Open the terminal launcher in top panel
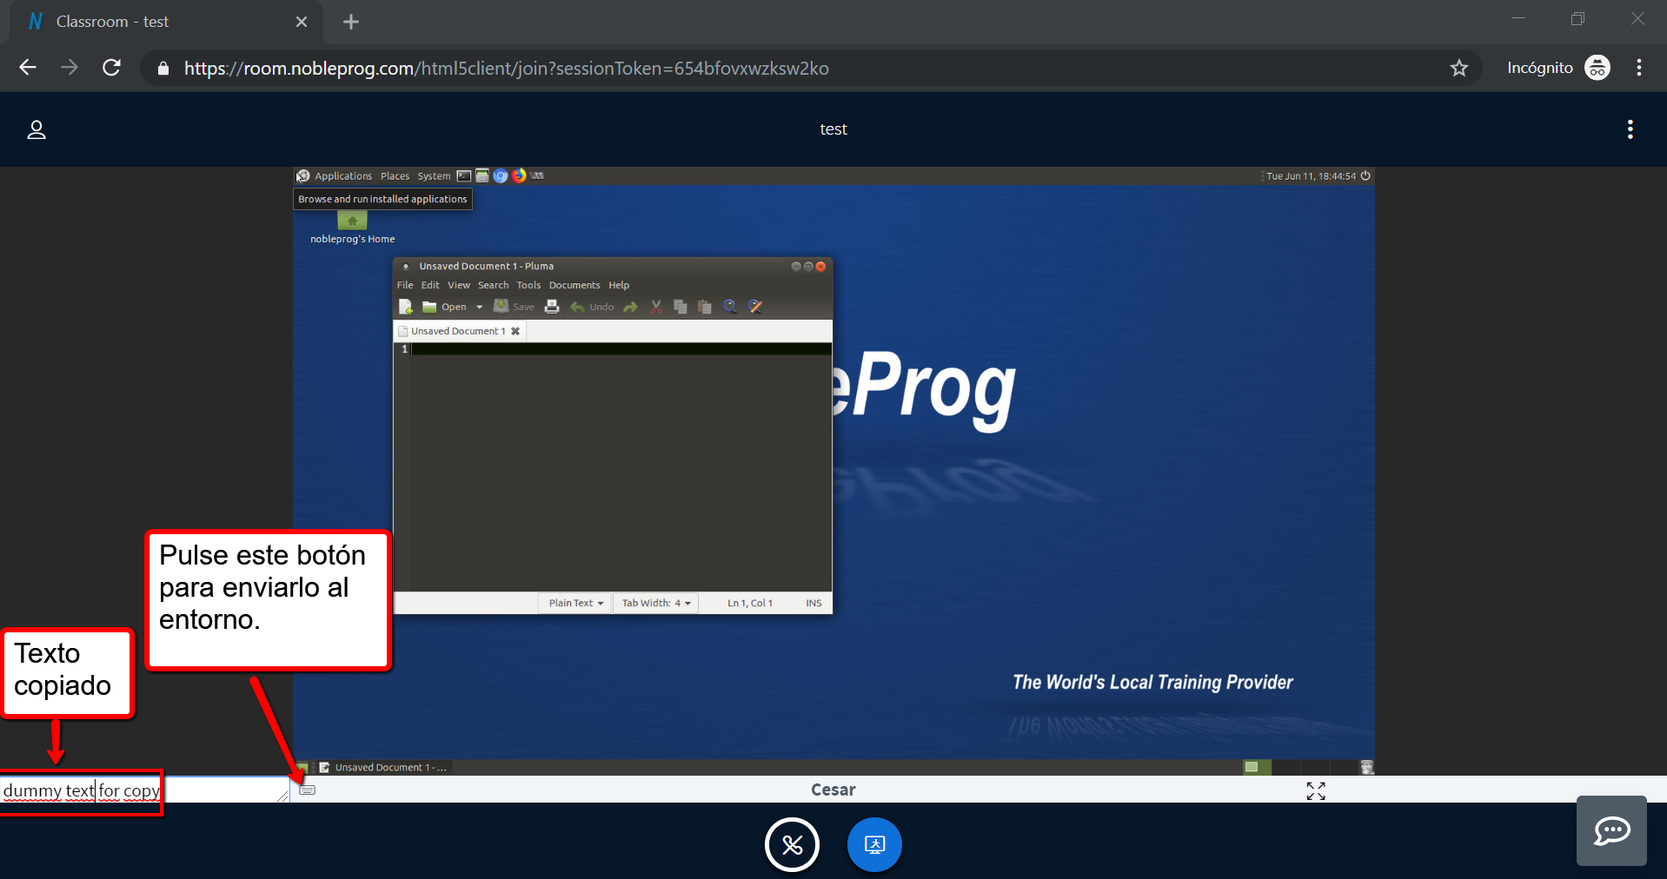1667x879 pixels. click(464, 175)
